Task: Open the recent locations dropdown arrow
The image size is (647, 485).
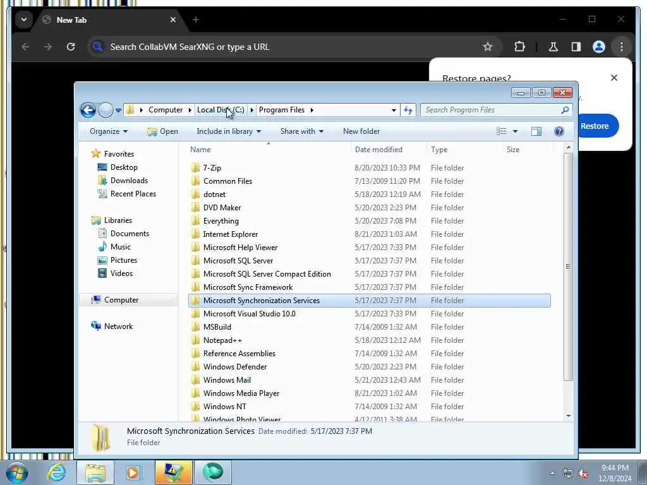Action: coord(118,111)
